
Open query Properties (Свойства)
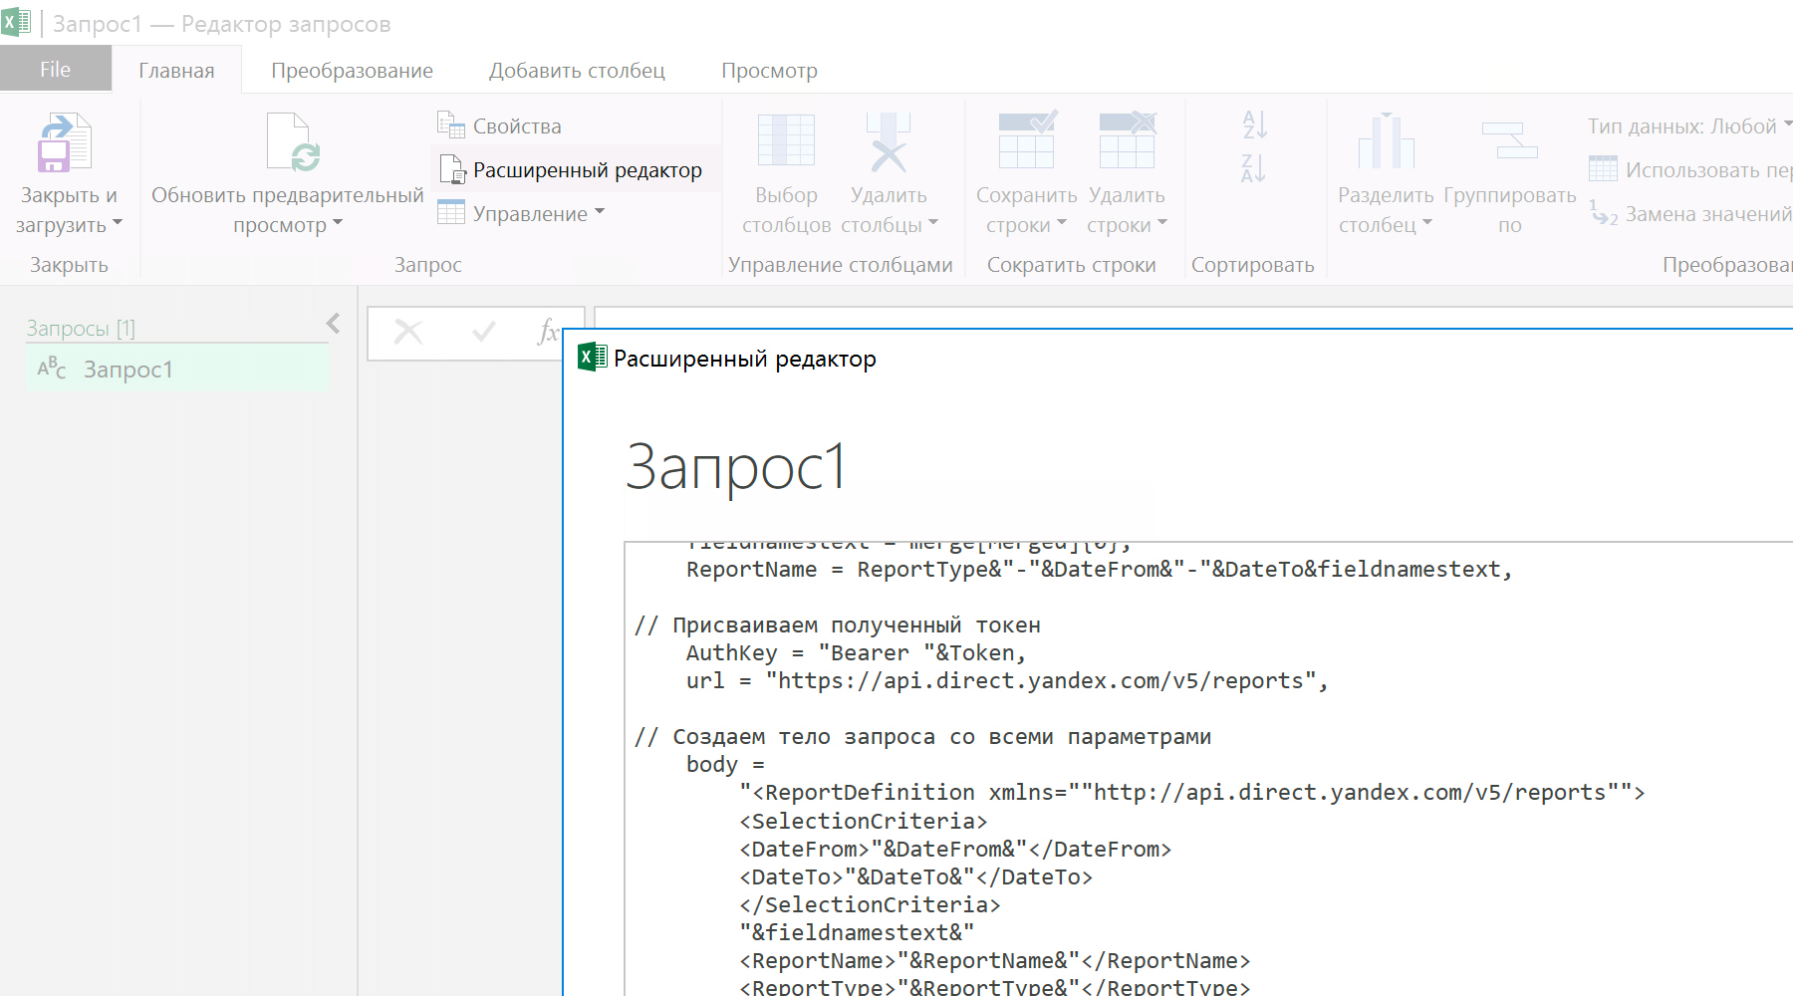(499, 125)
